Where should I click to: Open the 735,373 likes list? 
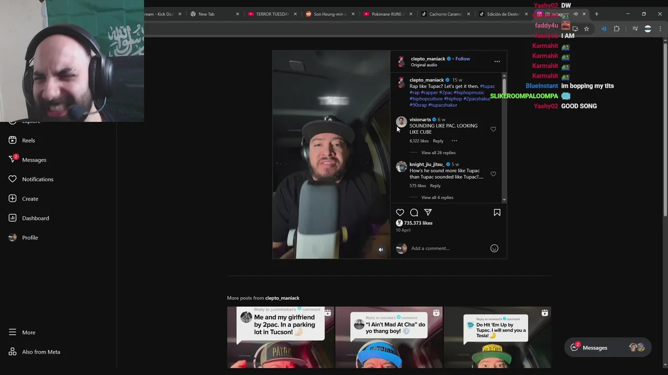click(x=418, y=223)
